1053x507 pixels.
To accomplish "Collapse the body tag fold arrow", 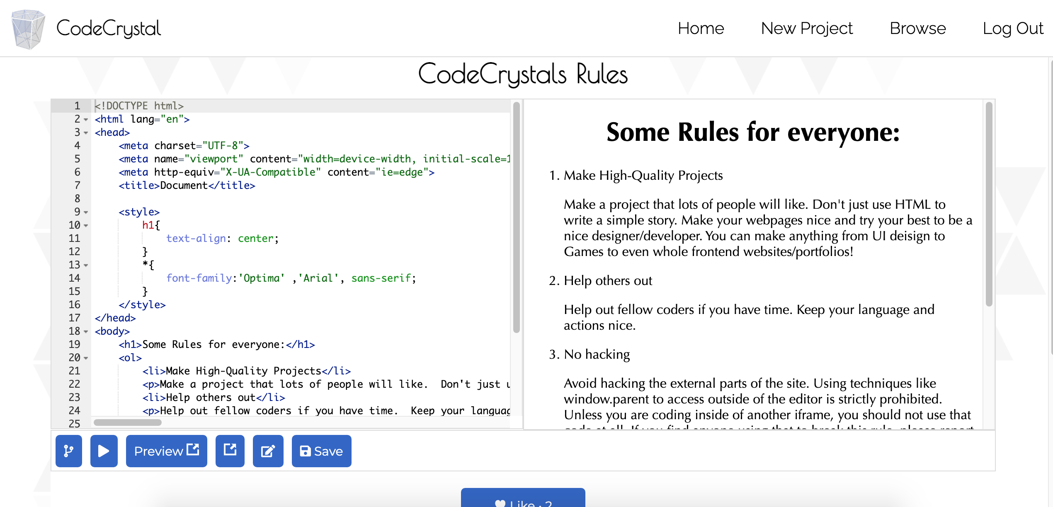I will (86, 332).
